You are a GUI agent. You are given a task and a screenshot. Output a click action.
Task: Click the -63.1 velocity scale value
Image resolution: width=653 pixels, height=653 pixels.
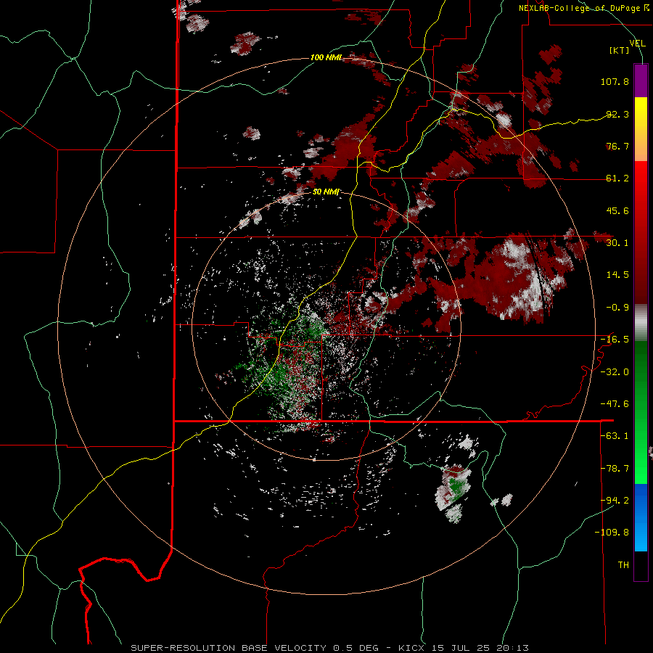(x=615, y=436)
